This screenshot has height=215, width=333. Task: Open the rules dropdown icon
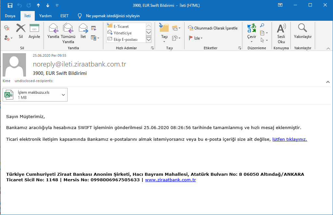click(x=176, y=28)
